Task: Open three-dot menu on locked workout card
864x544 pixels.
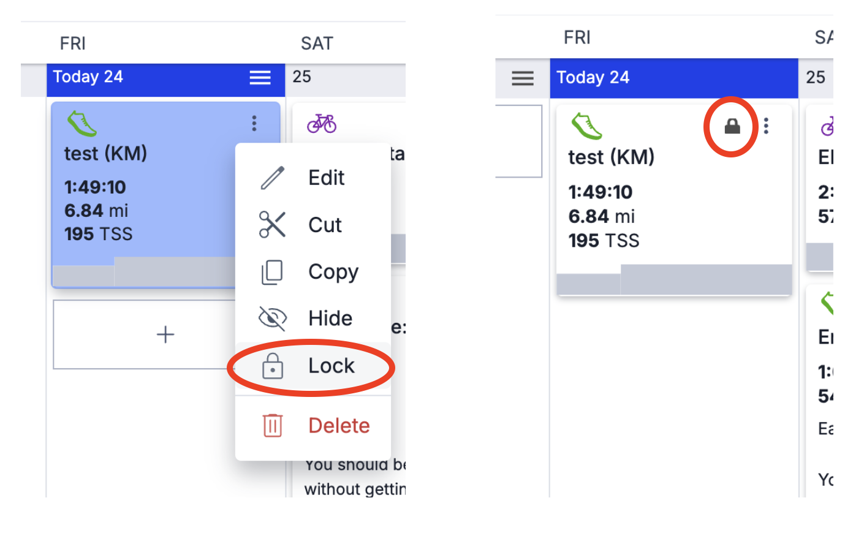Action: (766, 127)
